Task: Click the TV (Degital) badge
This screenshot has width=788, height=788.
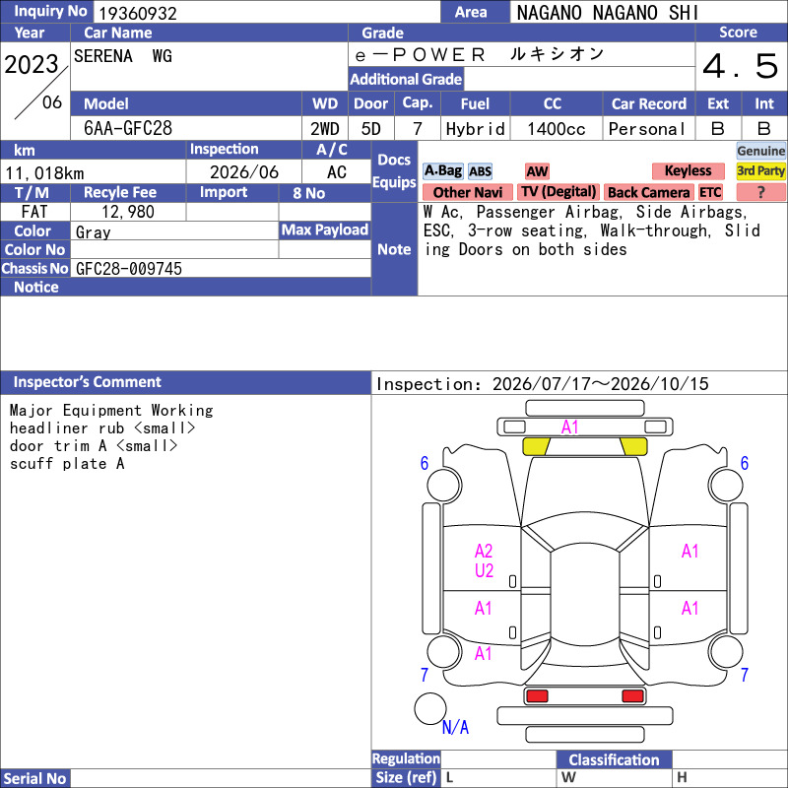Action: pyautogui.click(x=558, y=192)
